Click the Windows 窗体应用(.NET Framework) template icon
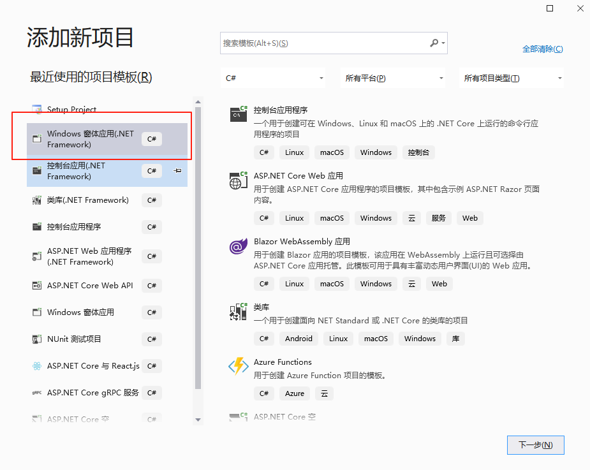Viewport: 590px width, 470px height. click(37, 139)
